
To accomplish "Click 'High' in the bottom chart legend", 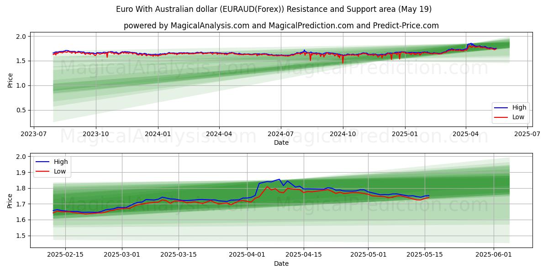I will tap(61, 162).
